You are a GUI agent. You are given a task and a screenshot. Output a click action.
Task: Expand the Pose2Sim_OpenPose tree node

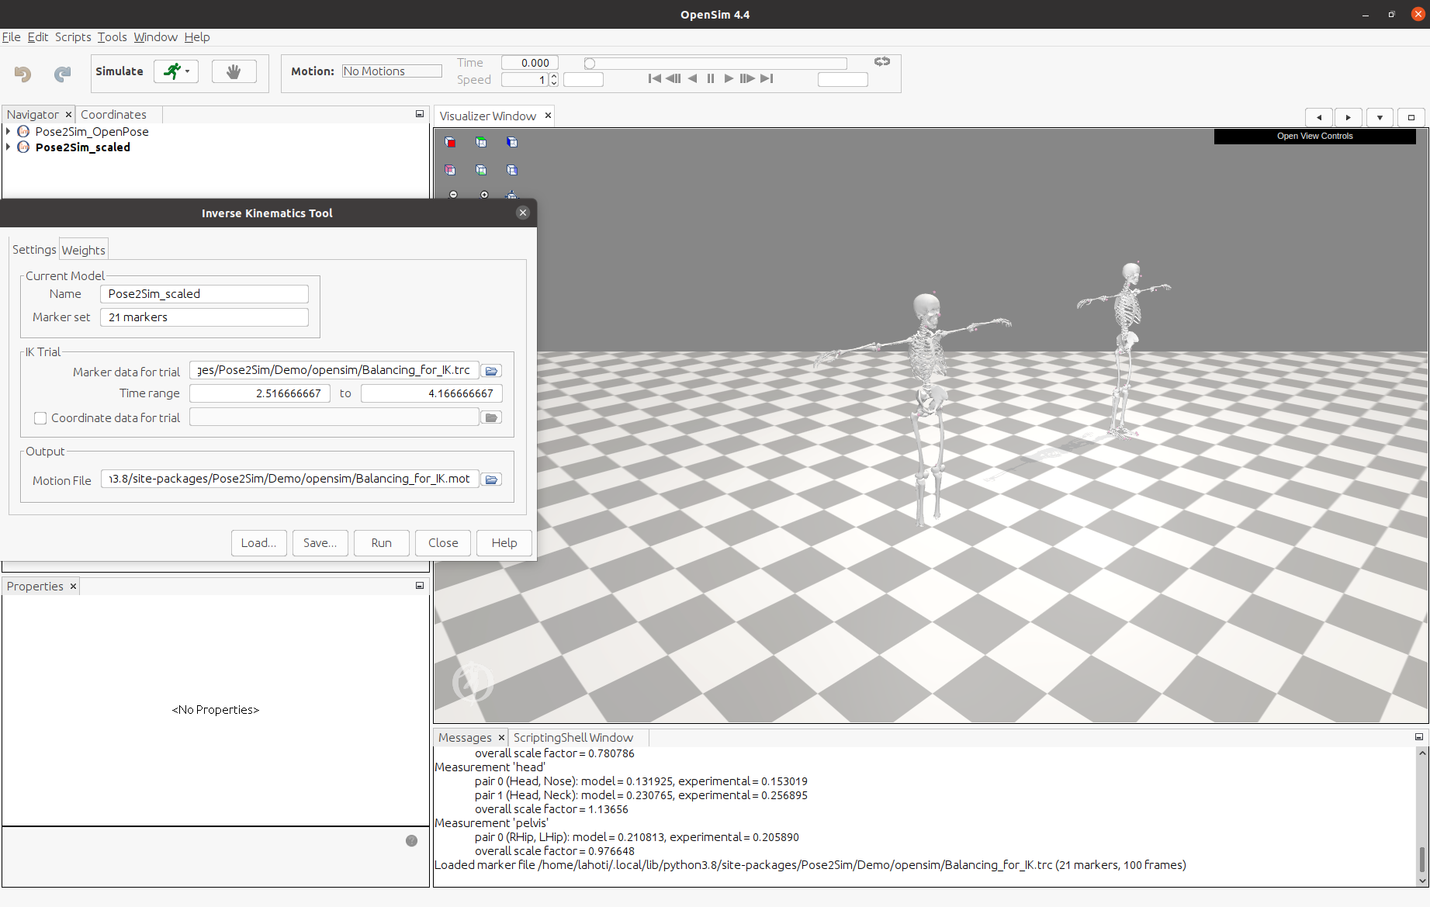coord(8,131)
